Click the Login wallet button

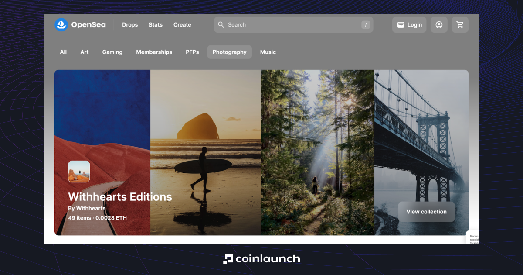tap(409, 25)
